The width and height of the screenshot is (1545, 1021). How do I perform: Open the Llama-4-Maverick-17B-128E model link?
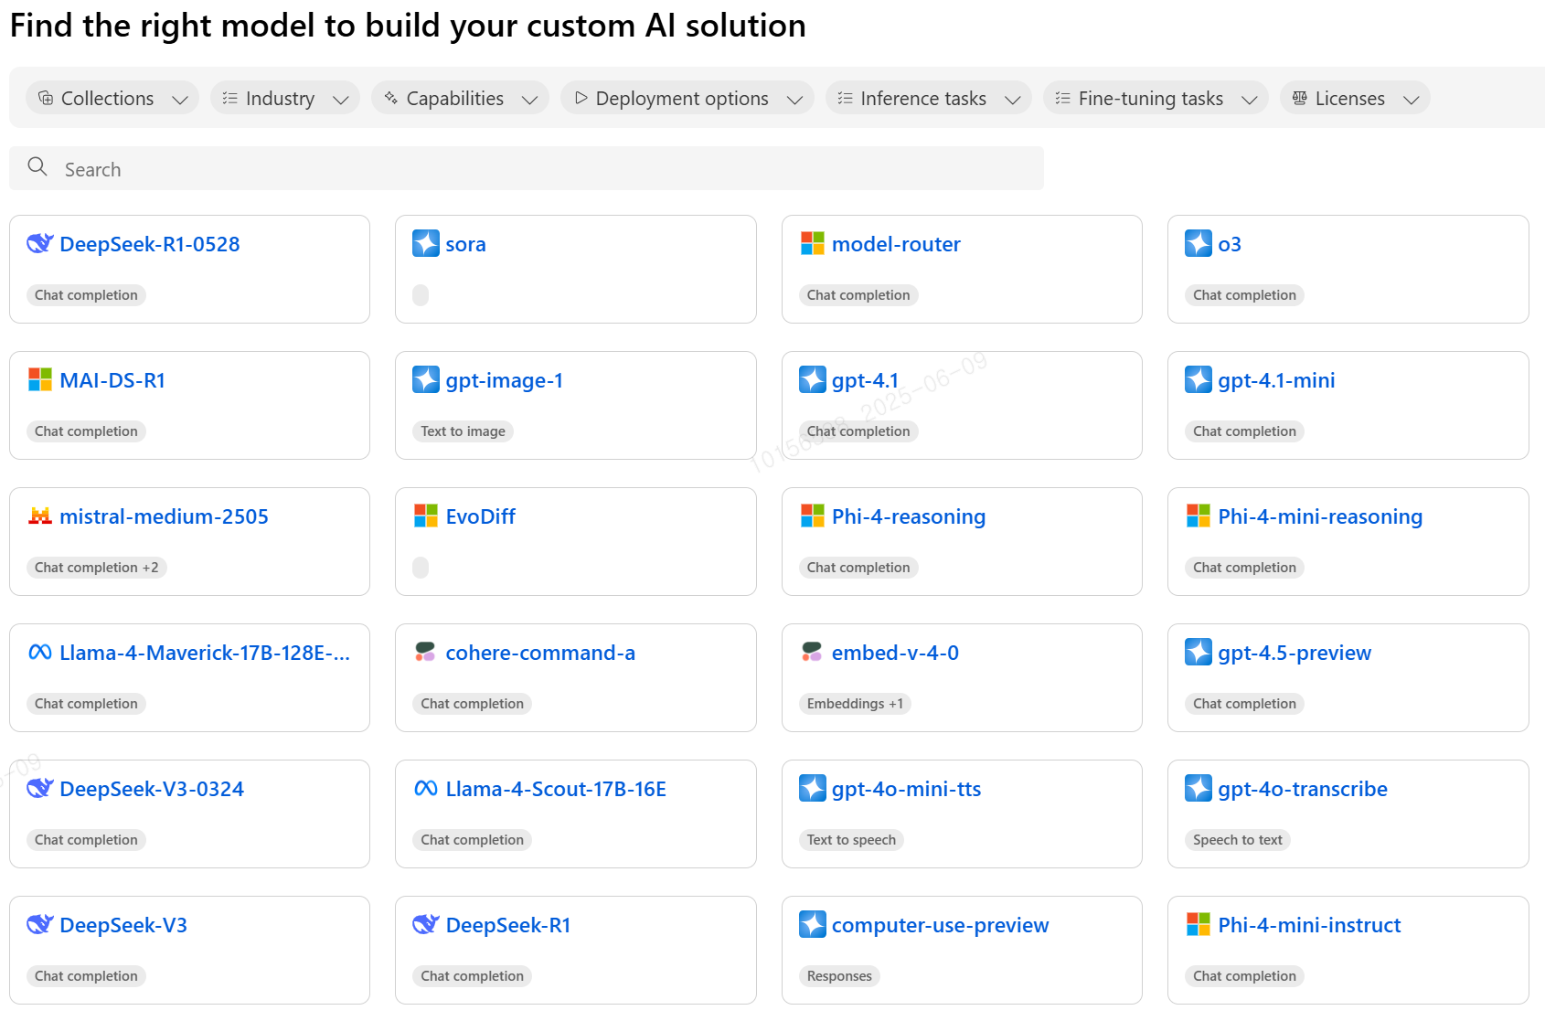click(205, 653)
